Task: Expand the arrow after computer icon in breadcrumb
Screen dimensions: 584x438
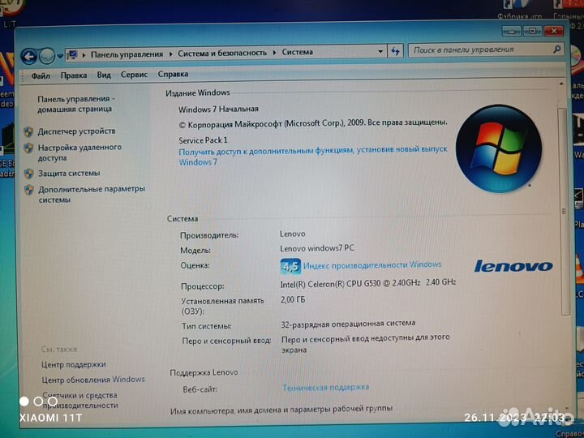Action: click(x=84, y=55)
